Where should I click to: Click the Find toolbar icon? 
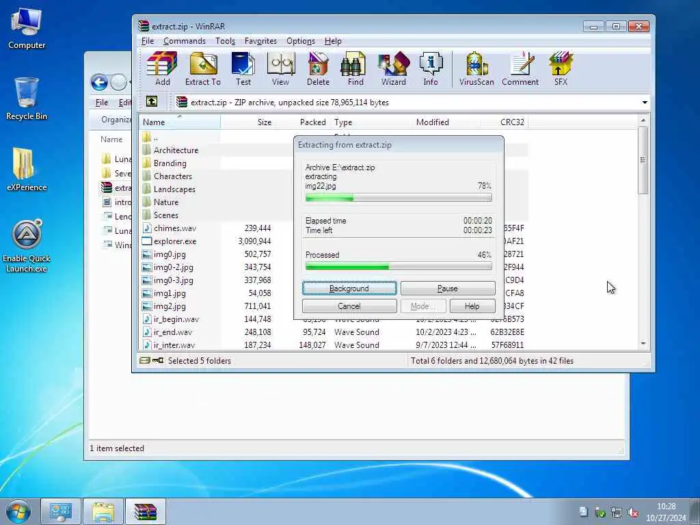coord(355,69)
